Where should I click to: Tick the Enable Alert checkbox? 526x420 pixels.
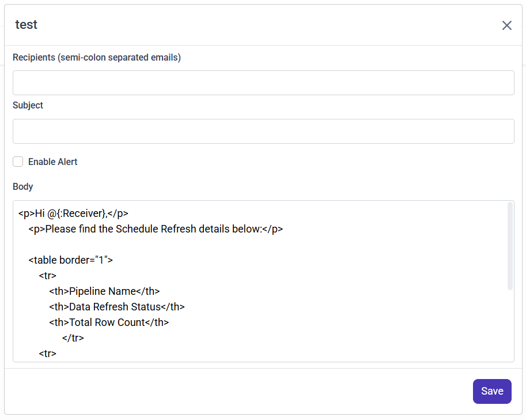pos(18,162)
